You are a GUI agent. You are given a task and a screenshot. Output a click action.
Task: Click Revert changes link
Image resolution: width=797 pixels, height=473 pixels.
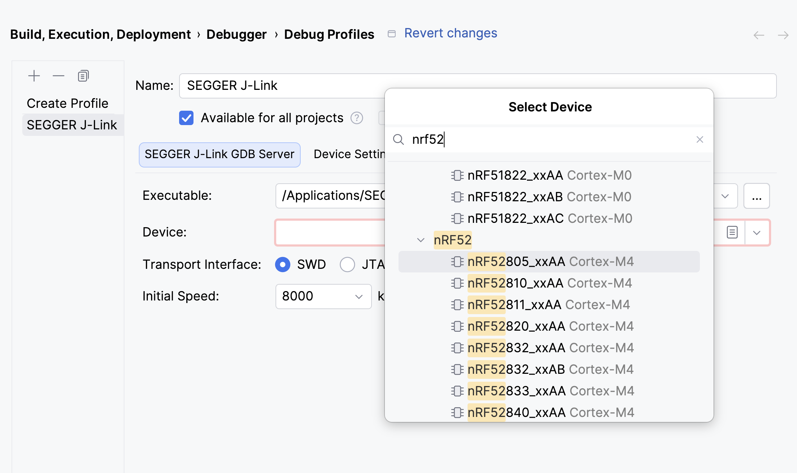click(x=451, y=33)
